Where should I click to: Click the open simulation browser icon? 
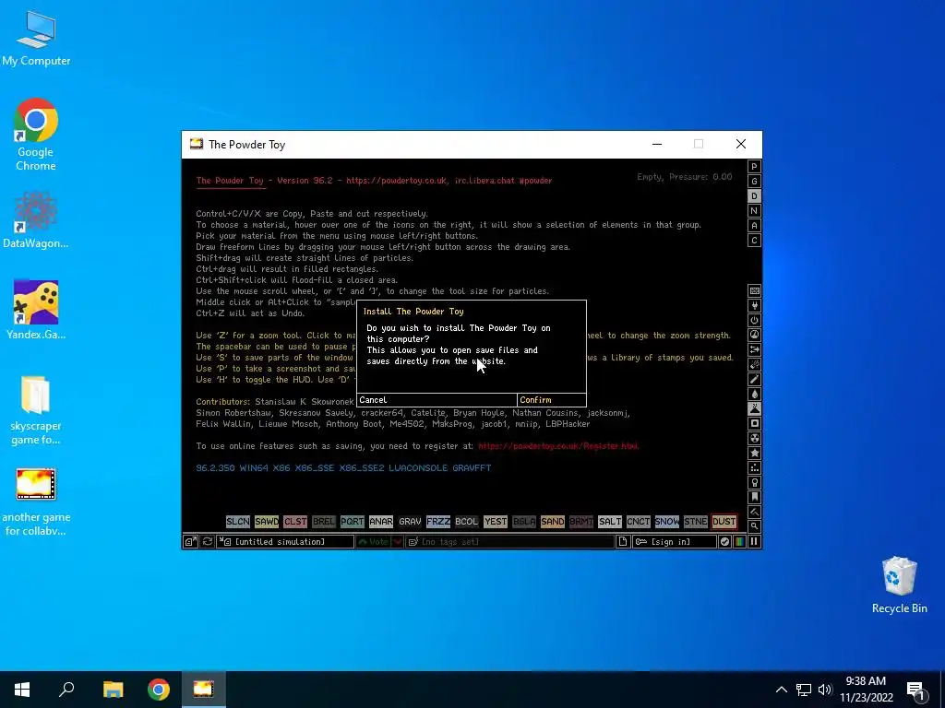pos(190,542)
